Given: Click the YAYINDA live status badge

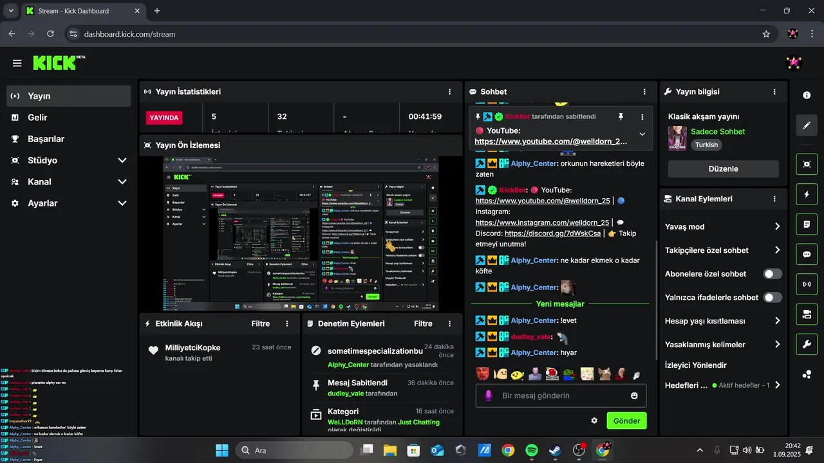Looking at the screenshot, I should [165, 118].
